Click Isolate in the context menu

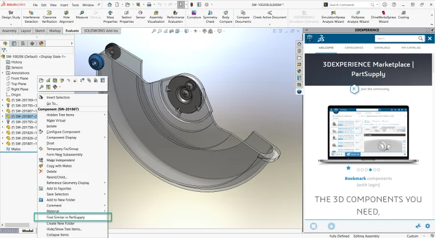[52, 126]
